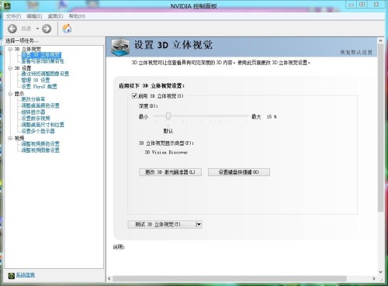
Task: Open 通过预览调整图像设置 task
Action: [x=45, y=74]
